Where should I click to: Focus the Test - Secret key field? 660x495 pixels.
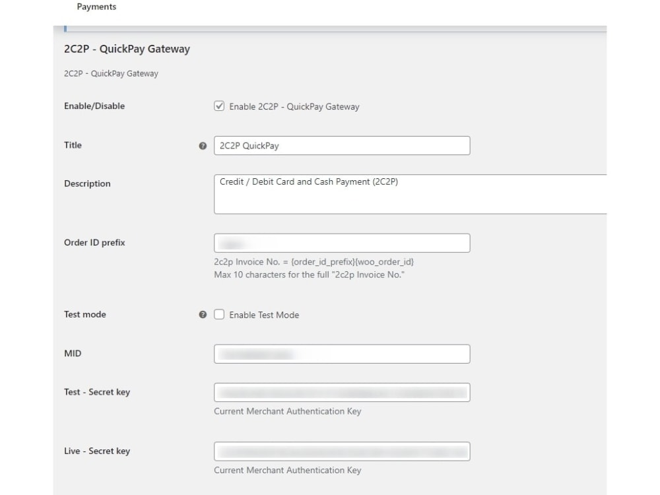click(x=343, y=393)
